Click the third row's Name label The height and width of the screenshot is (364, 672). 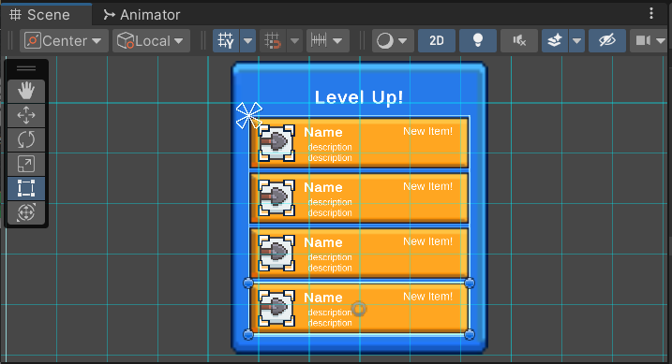[x=323, y=242]
